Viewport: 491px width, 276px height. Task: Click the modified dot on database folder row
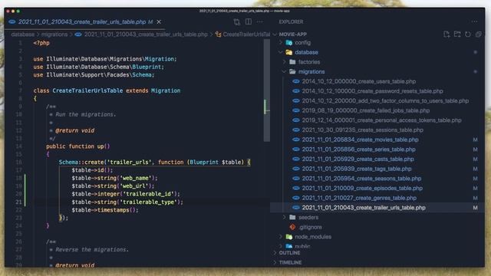pos(475,52)
